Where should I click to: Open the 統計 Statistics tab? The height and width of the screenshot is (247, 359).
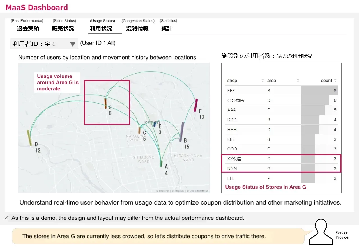167,28
